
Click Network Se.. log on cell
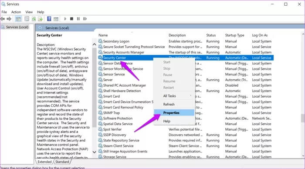pos(261,118)
